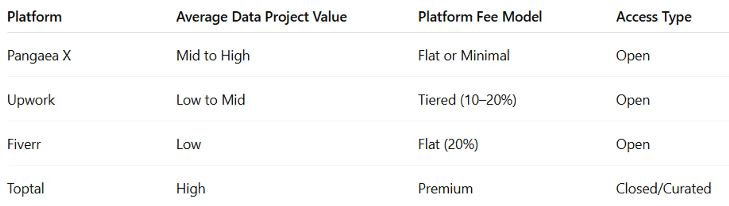Select Open access cell in Upwork row
729x206 pixels.
click(x=633, y=100)
